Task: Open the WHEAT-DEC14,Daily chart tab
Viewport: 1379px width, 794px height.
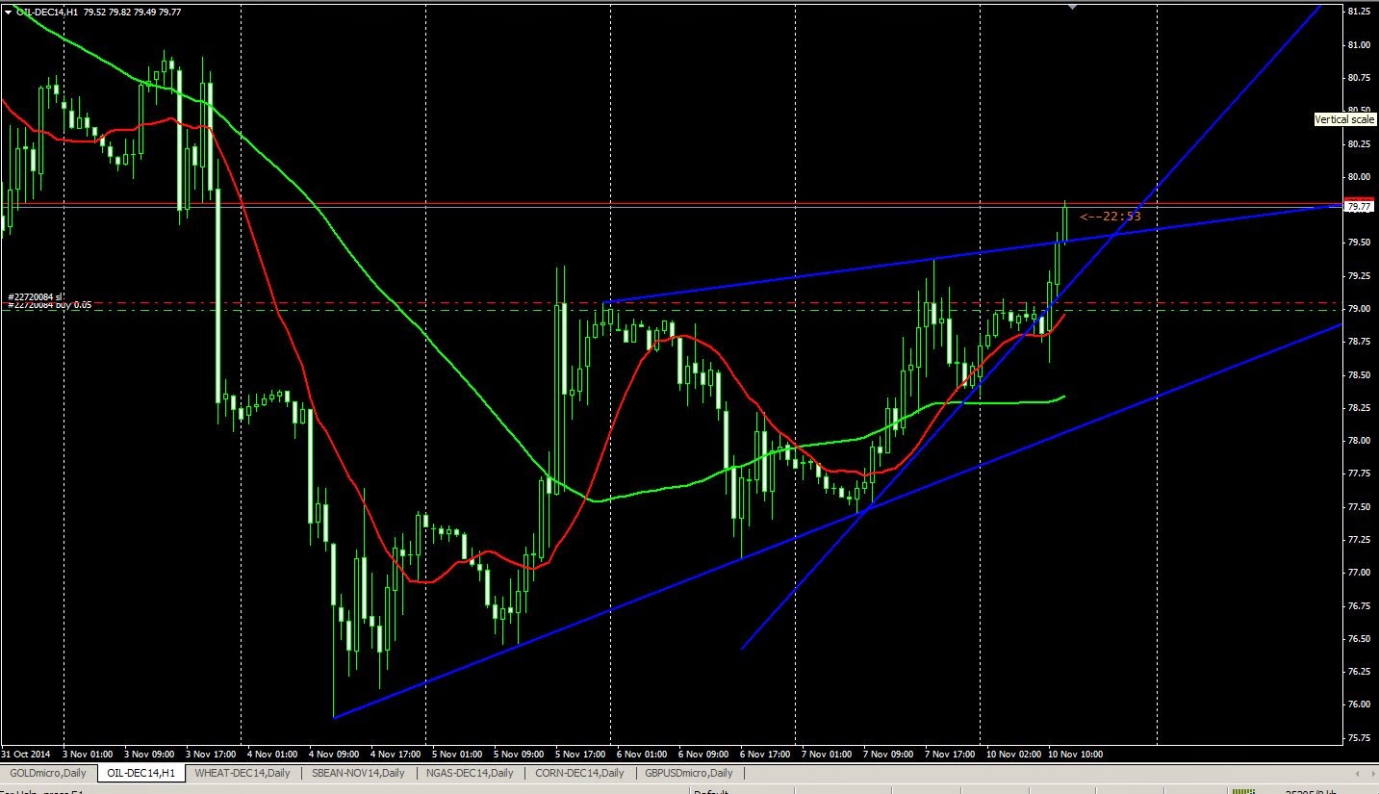Action: click(x=243, y=773)
